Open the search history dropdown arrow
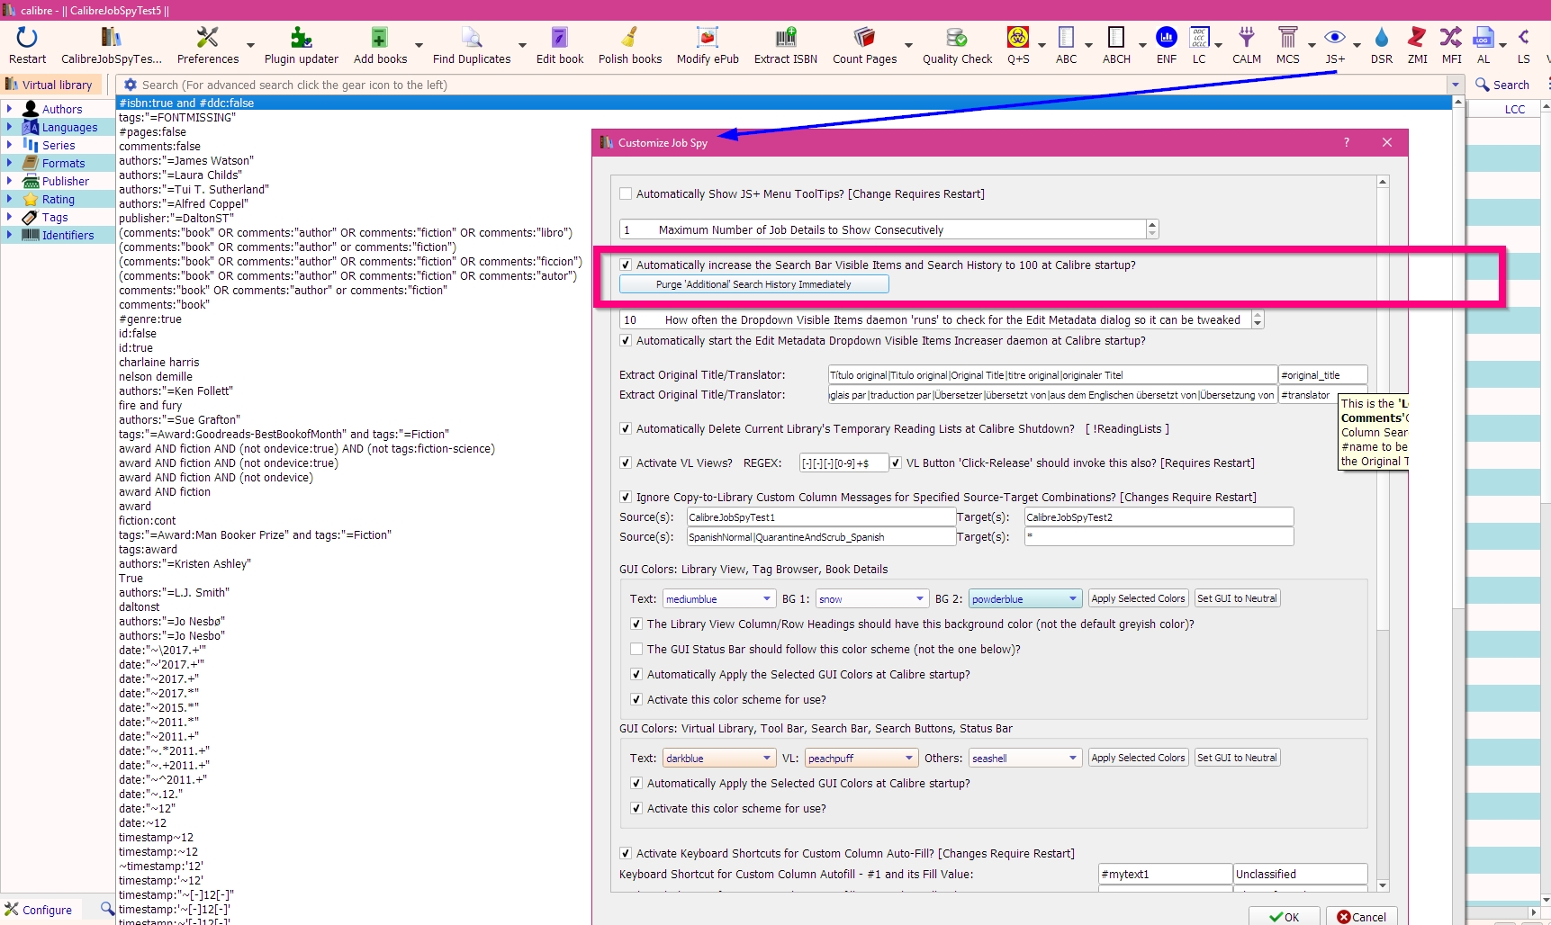The image size is (1551, 925). pos(1455,85)
